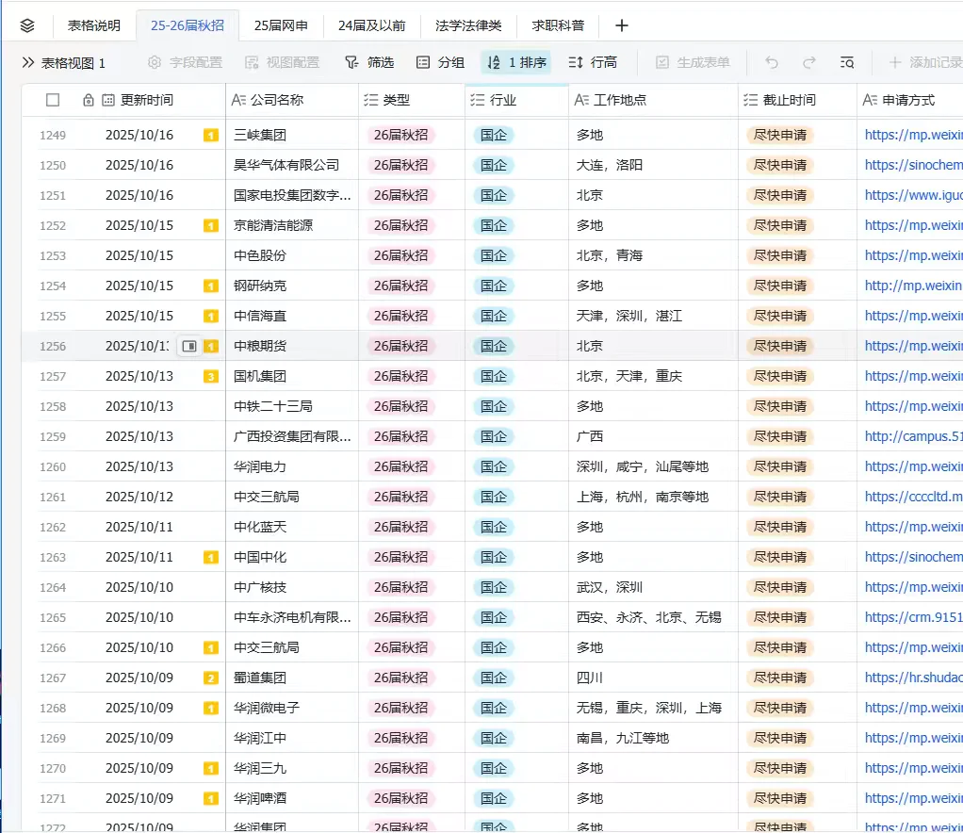Open the cccltd link for row 1261

tap(913, 497)
